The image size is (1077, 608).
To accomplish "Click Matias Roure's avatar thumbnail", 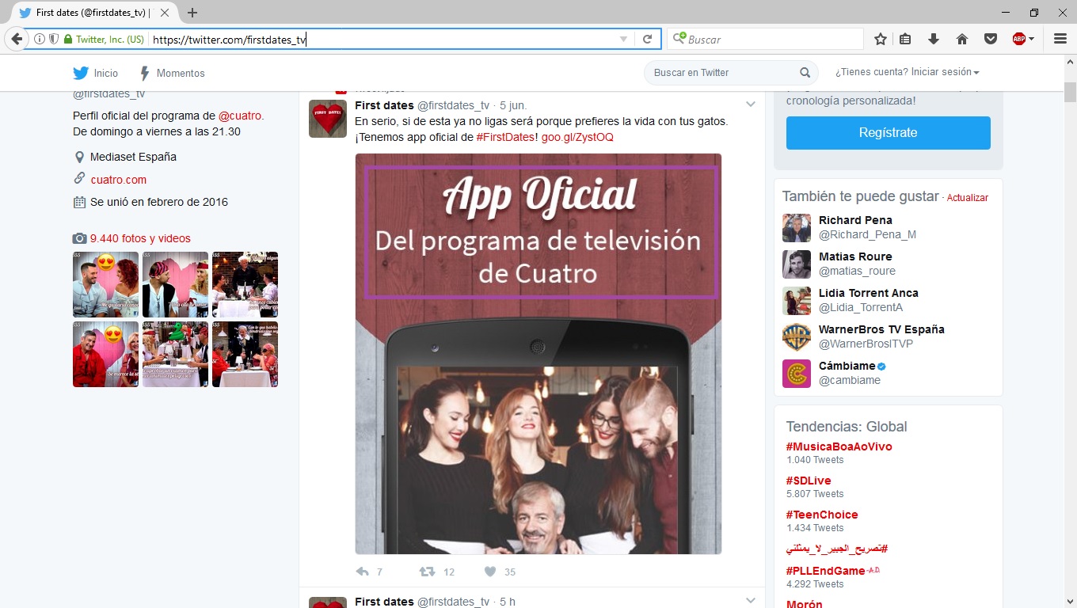I will pyautogui.click(x=797, y=264).
